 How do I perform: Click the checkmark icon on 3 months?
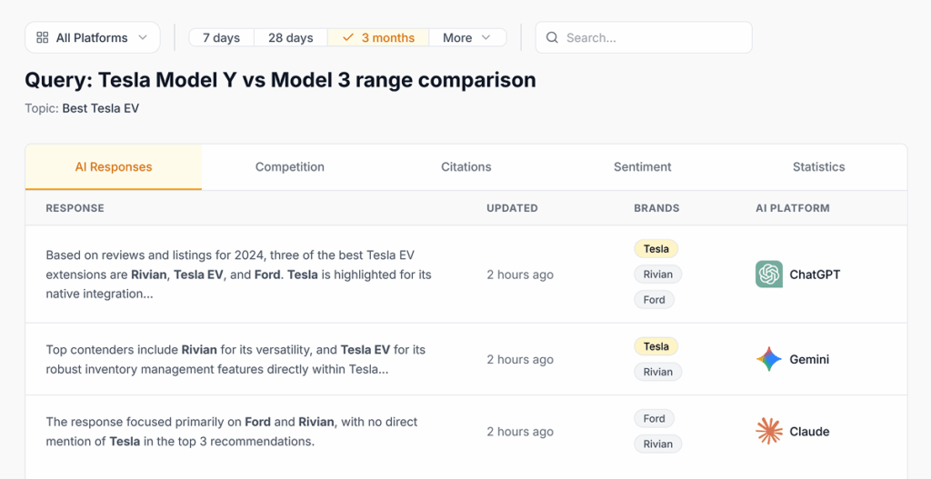tap(348, 37)
